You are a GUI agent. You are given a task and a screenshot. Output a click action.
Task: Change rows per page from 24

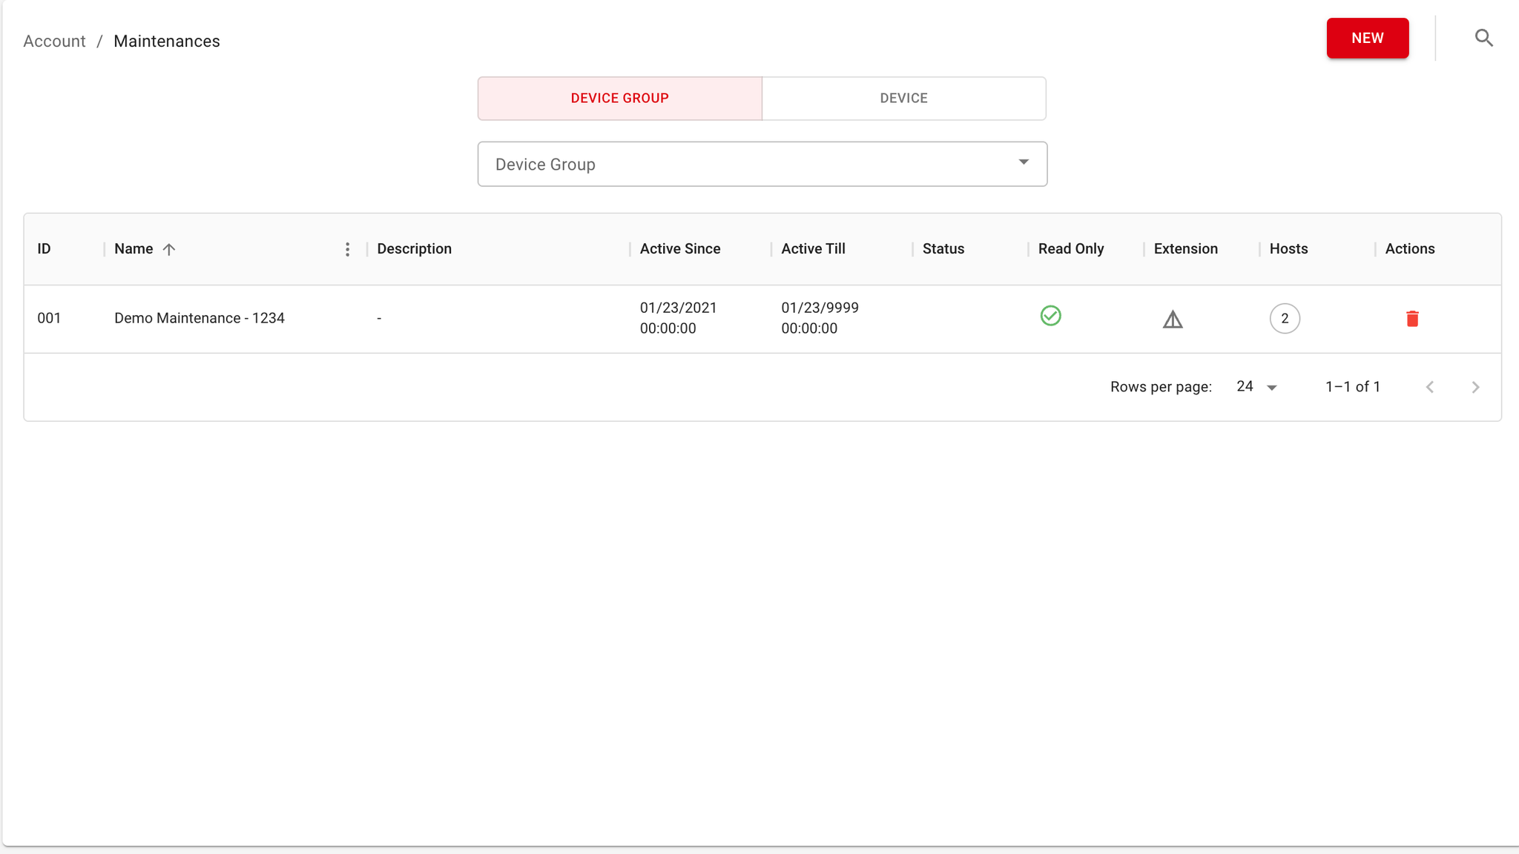tap(1256, 387)
